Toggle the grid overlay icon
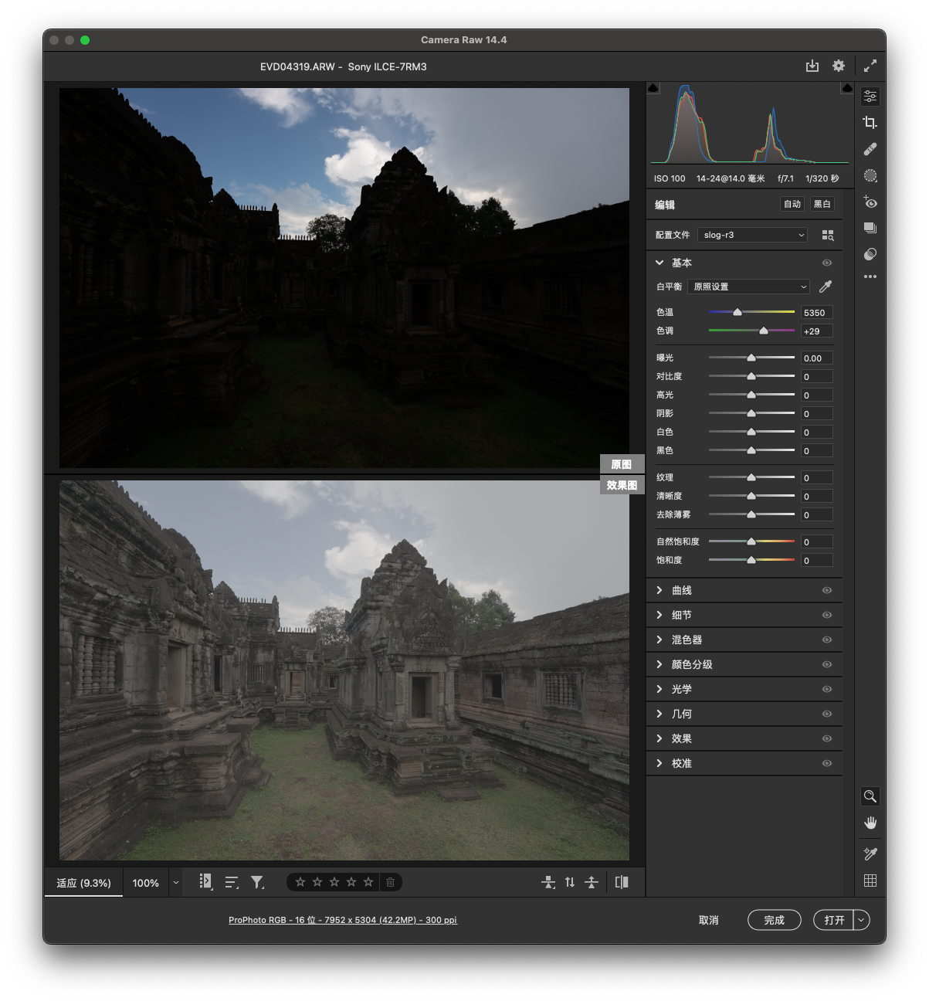This screenshot has width=929, height=1001. click(x=870, y=881)
